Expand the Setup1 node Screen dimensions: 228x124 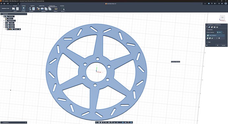pyautogui.click(x=6, y=29)
